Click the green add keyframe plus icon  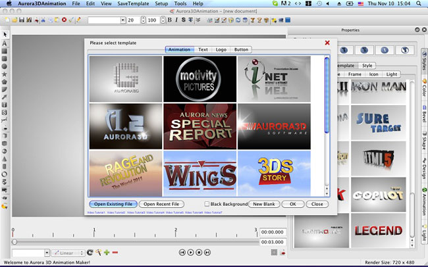click(x=107, y=253)
